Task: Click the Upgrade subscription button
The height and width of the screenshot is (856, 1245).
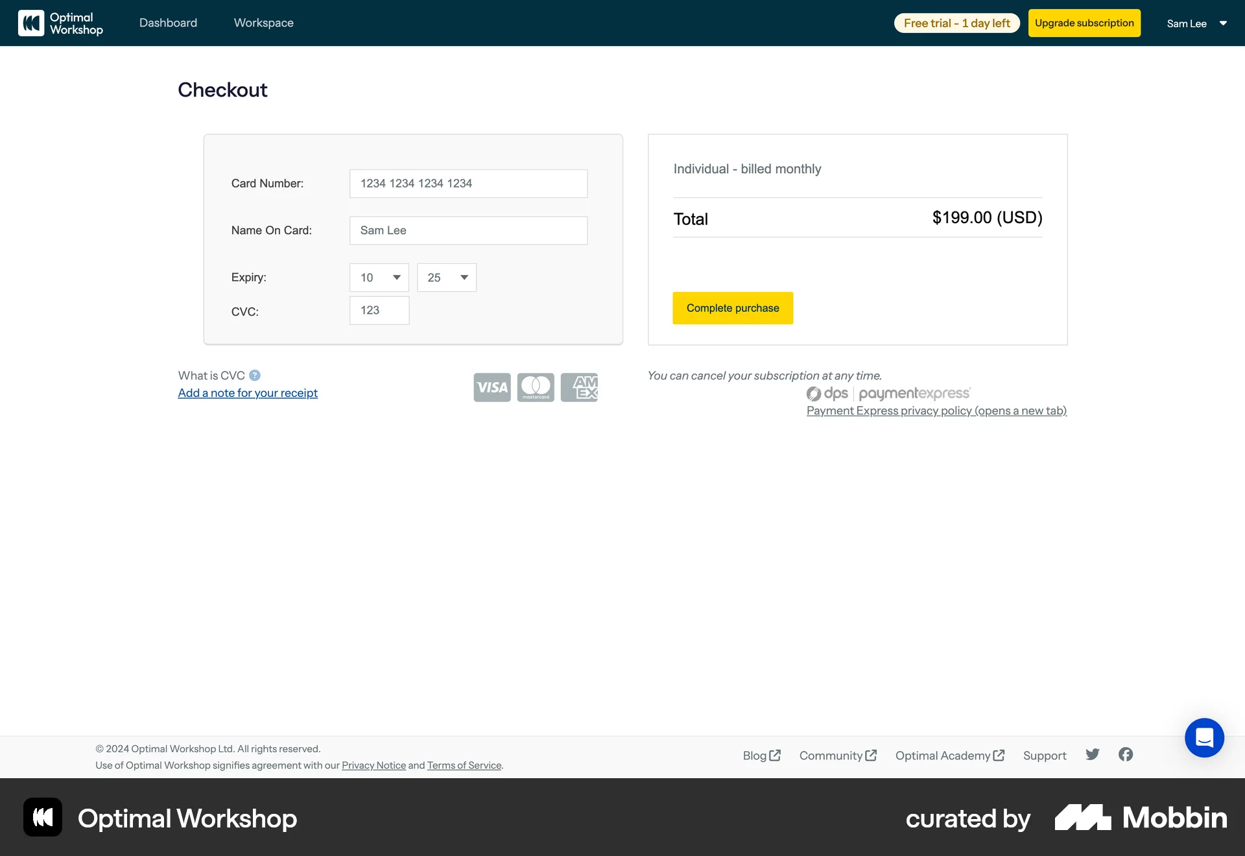Action: [x=1084, y=23]
